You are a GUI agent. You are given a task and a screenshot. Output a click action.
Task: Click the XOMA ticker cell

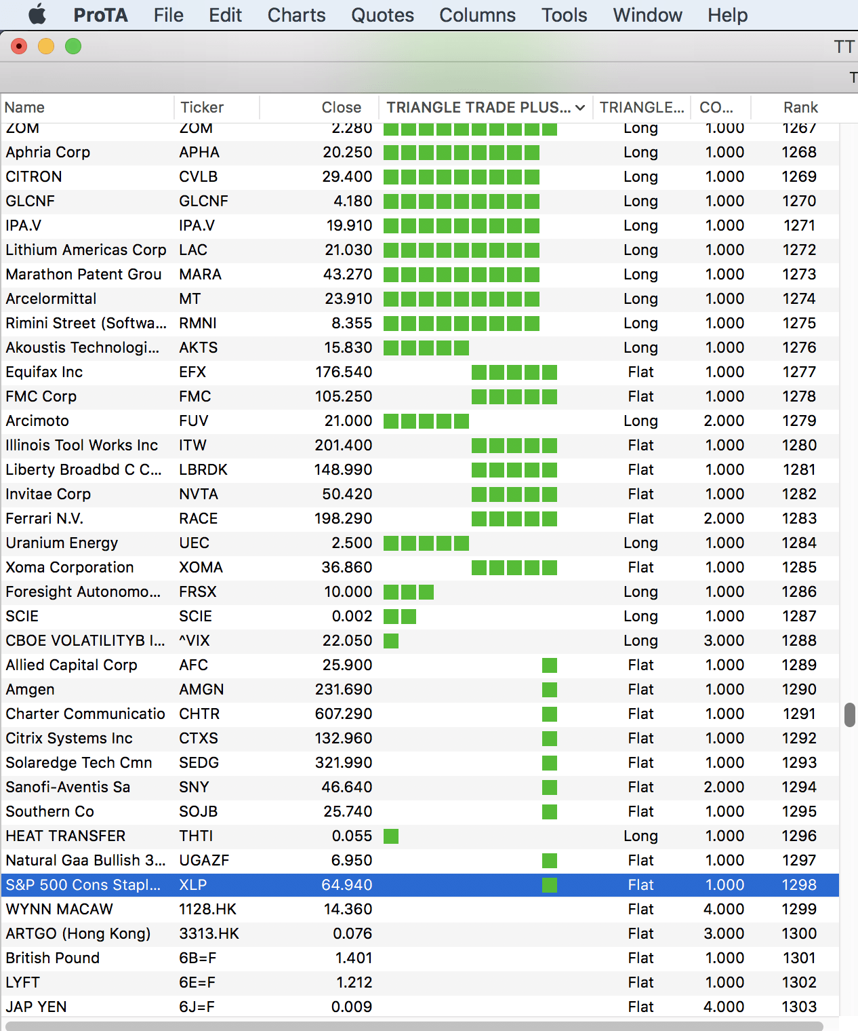201,567
